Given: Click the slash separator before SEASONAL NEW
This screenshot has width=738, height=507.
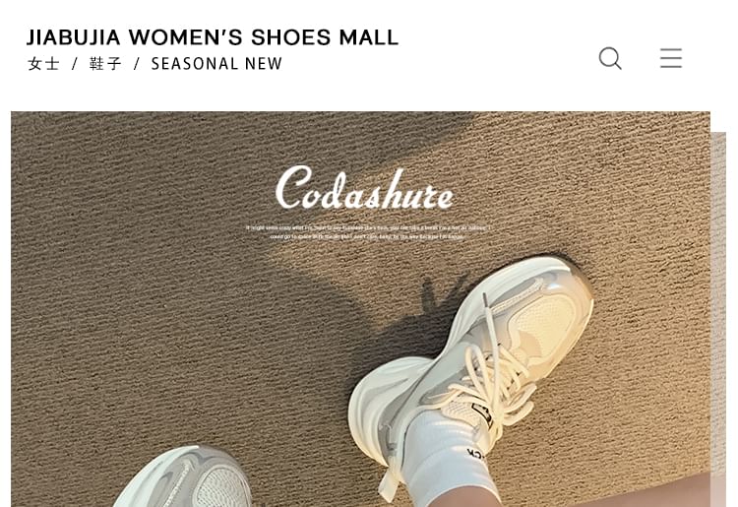Looking at the screenshot, I should tap(137, 64).
